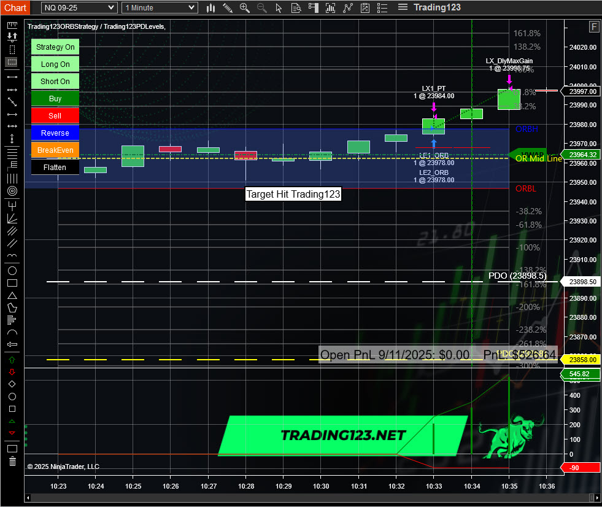Select the Rectangle shape tool
602x507 pixels.
tap(12, 283)
